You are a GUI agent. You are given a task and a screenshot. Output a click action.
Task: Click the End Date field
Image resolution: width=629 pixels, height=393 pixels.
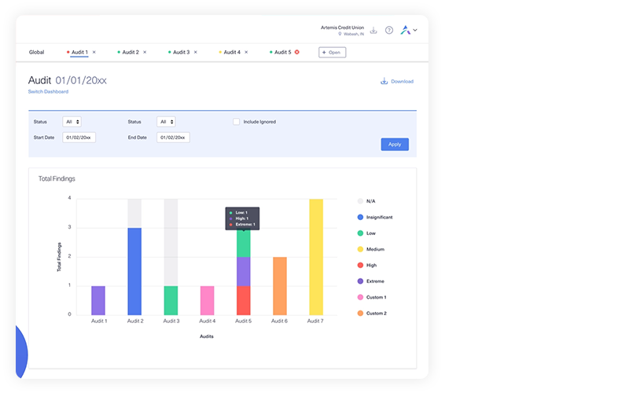(173, 138)
